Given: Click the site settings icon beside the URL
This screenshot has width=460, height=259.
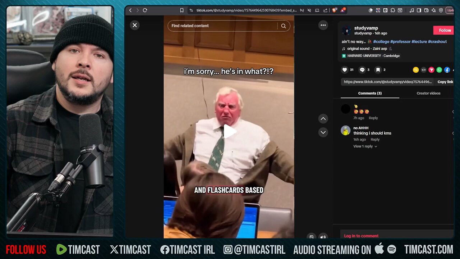Looking at the screenshot, I should point(191,10).
